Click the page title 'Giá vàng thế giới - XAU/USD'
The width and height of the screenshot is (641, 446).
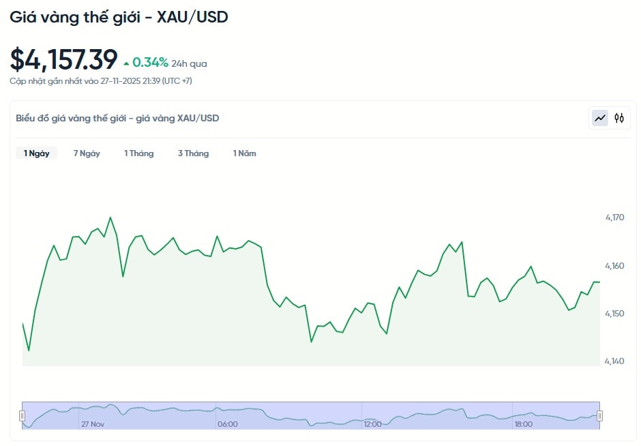pos(119,18)
